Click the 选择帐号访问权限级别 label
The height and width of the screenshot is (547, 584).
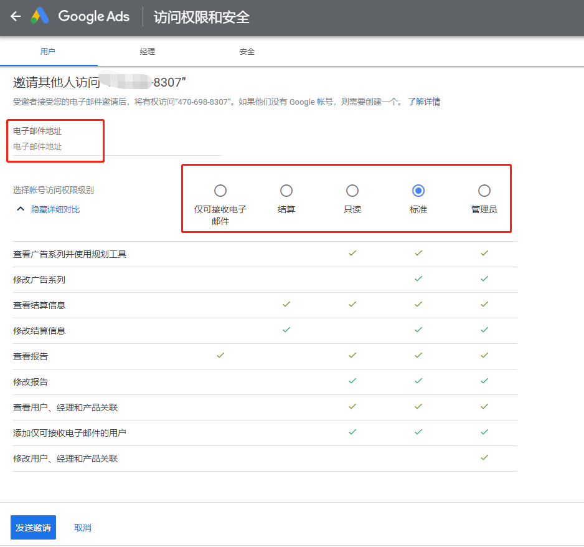pos(54,190)
